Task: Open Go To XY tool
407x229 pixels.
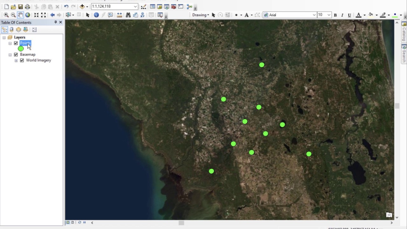Action: [142, 15]
